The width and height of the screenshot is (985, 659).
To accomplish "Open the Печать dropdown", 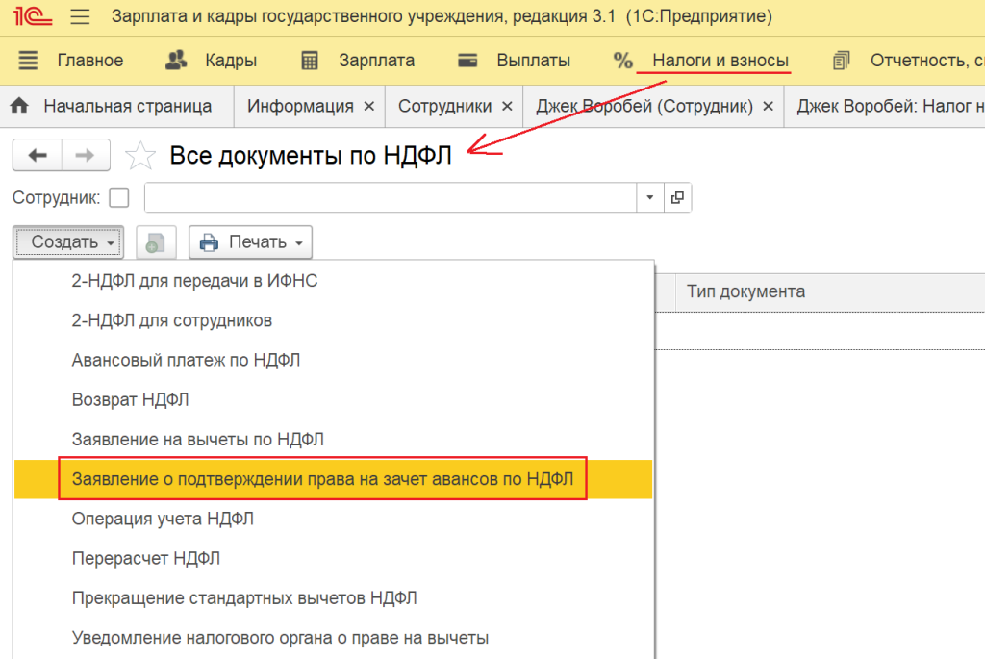I will point(250,242).
